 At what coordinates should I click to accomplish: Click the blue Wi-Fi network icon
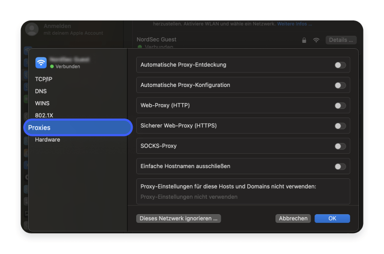pyautogui.click(x=41, y=62)
